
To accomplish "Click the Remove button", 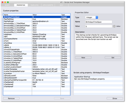I will tap(11, 98).
